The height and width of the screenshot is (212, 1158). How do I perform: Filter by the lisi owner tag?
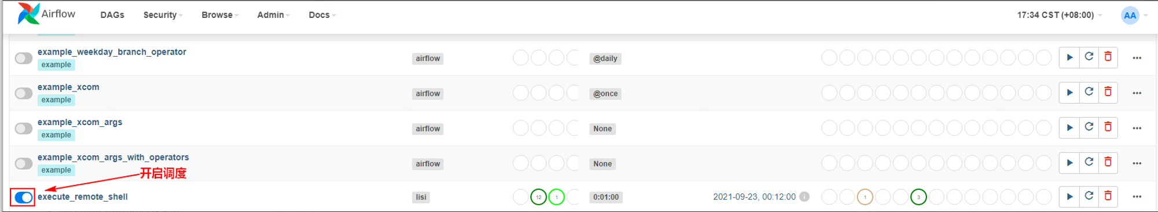[421, 197]
